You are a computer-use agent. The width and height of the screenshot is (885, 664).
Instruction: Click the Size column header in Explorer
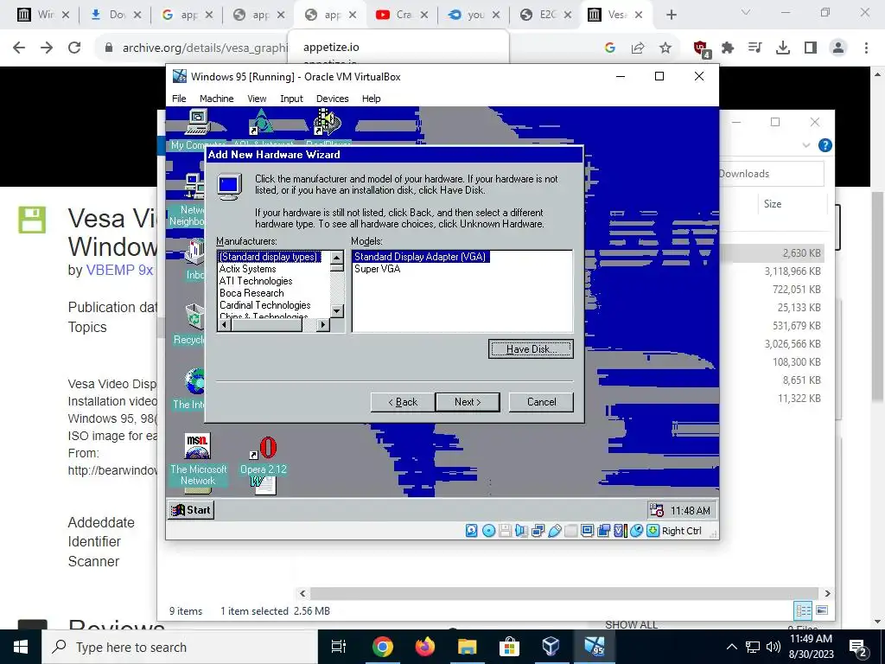pos(773,204)
